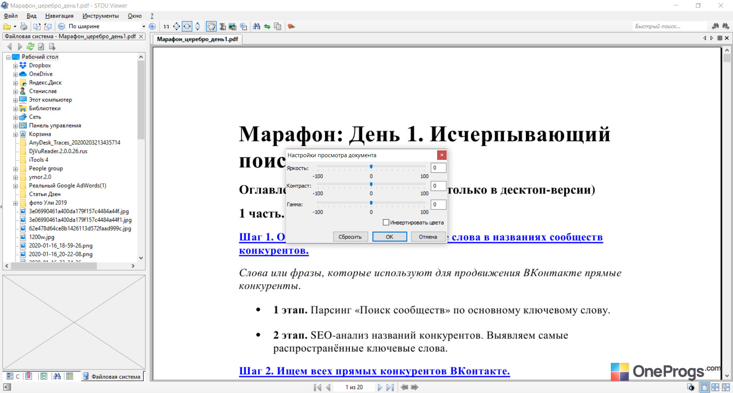The image size is (733, 393).
Task: Open document view settings icon in status bar
Action: click(691, 387)
